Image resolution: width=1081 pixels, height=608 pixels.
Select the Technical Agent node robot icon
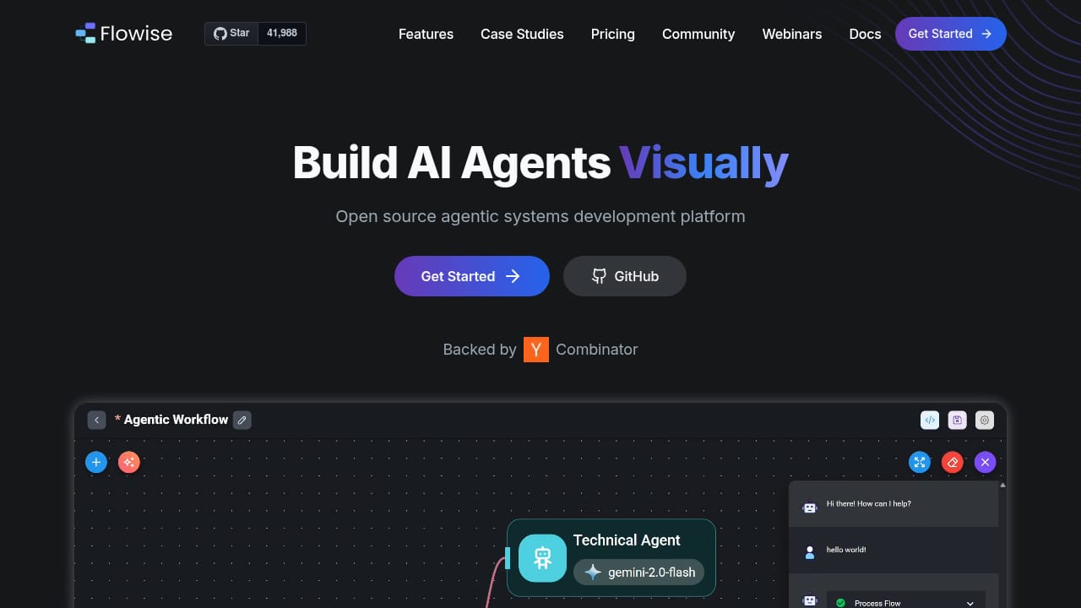[x=542, y=558]
